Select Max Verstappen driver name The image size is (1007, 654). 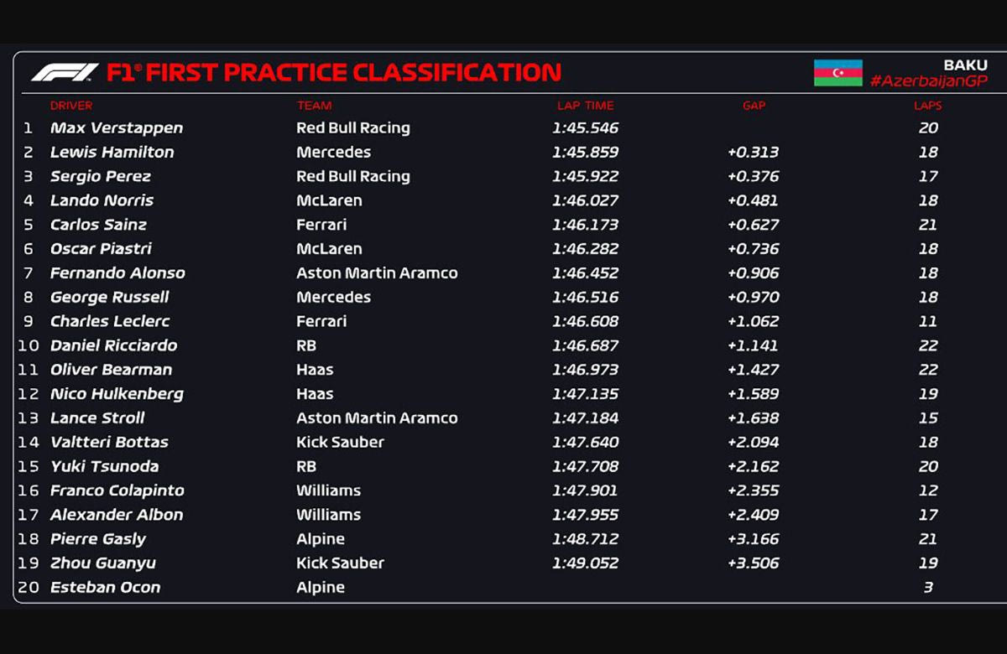coord(116,128)
